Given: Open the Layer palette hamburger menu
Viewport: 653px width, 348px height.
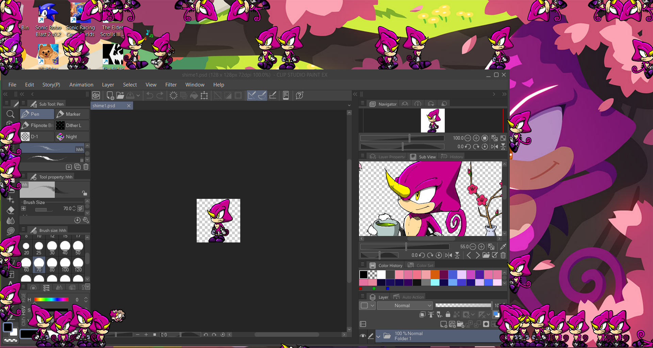Looking at the screenshot, I should [x=362, y=296].
